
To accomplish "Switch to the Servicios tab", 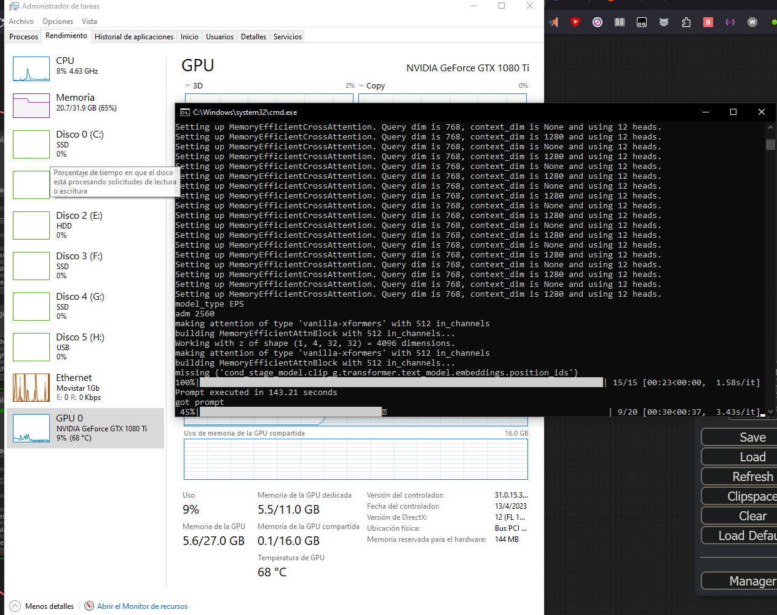I will [286, 36].
